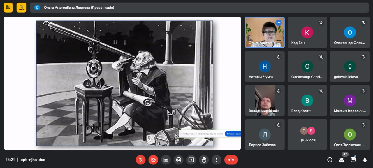Click the blue O avatar in presenter bar
The image size is (373, 168).
tap(37, 8)
